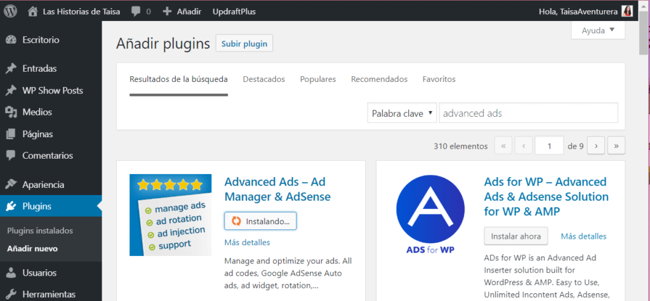
Task: Open Ads for WP plugin title link
Action: [x=547, y=196]
